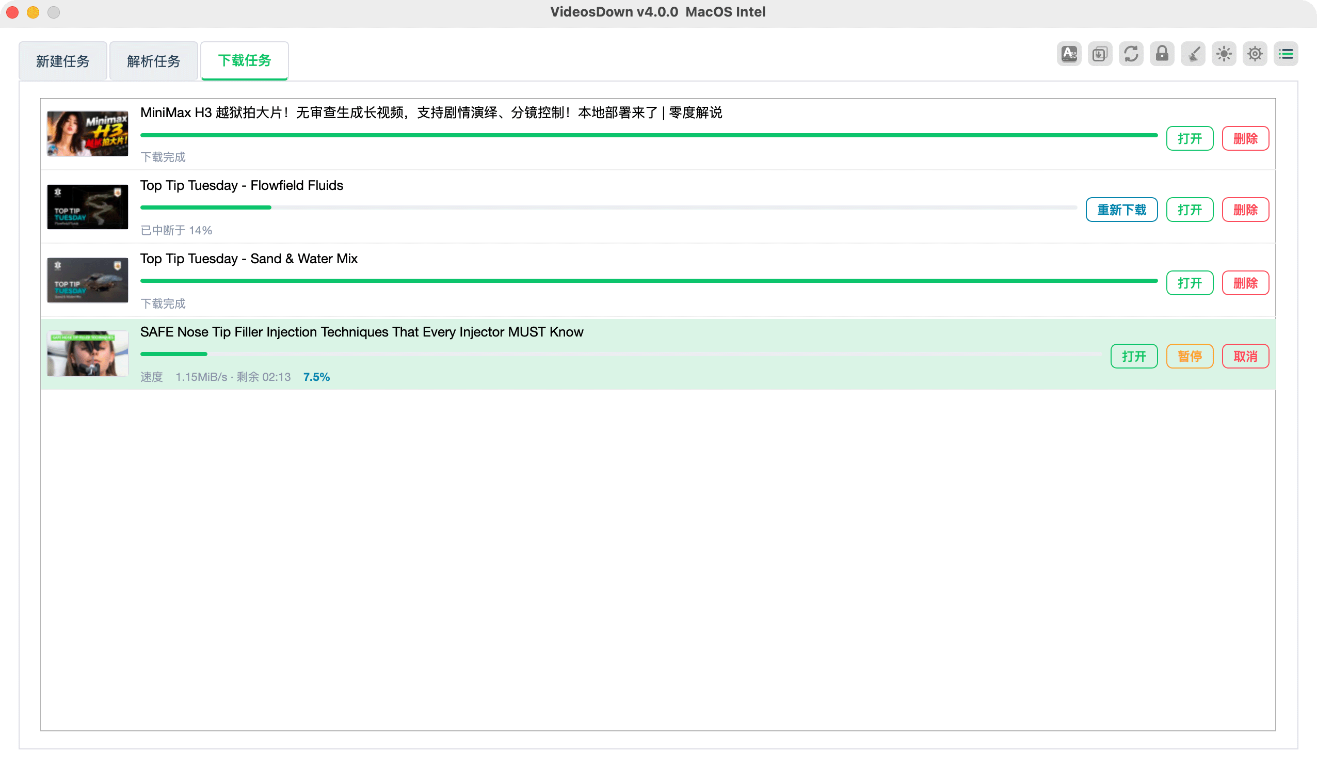
Task: Toggle the sun light-theme icon
Action: pyautogui.click(x=1224, y=54)
